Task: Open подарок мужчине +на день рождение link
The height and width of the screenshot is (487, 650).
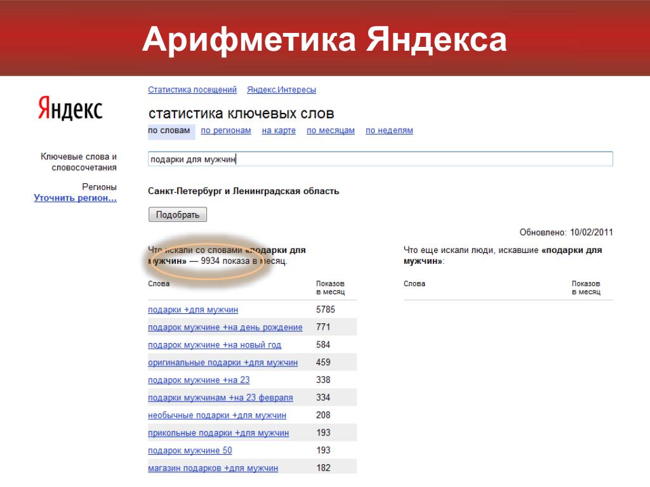Action: coord(225,327)
